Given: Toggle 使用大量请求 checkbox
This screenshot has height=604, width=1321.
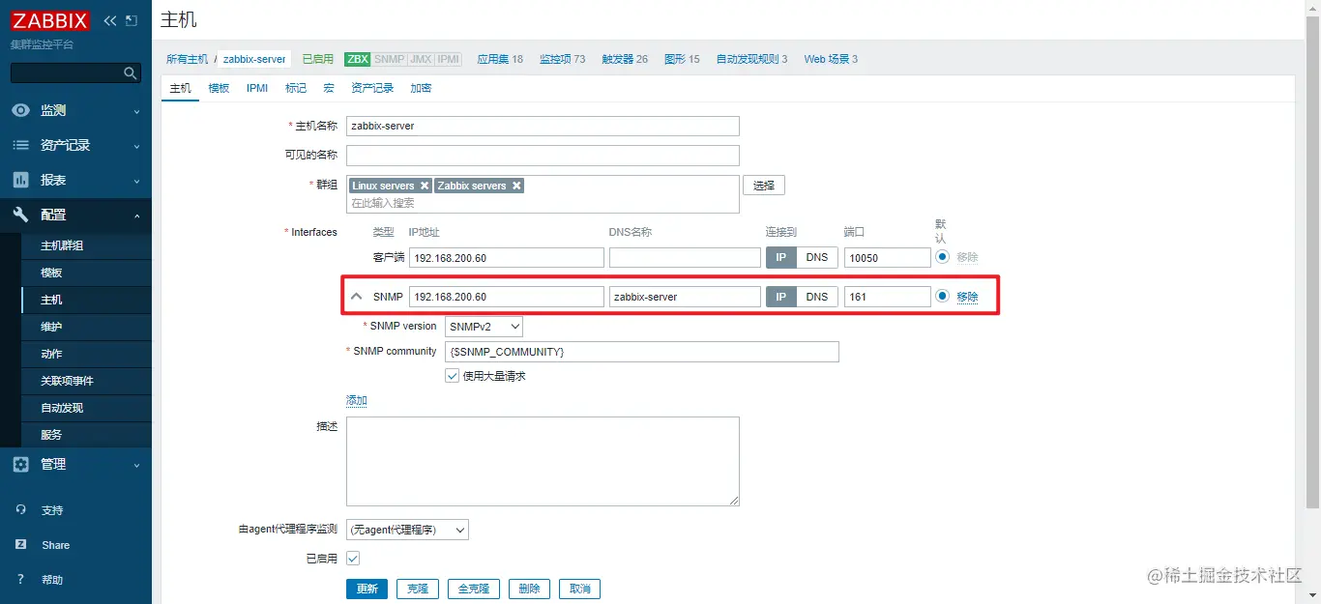Looking at the screenshot, I should [452, 376].
